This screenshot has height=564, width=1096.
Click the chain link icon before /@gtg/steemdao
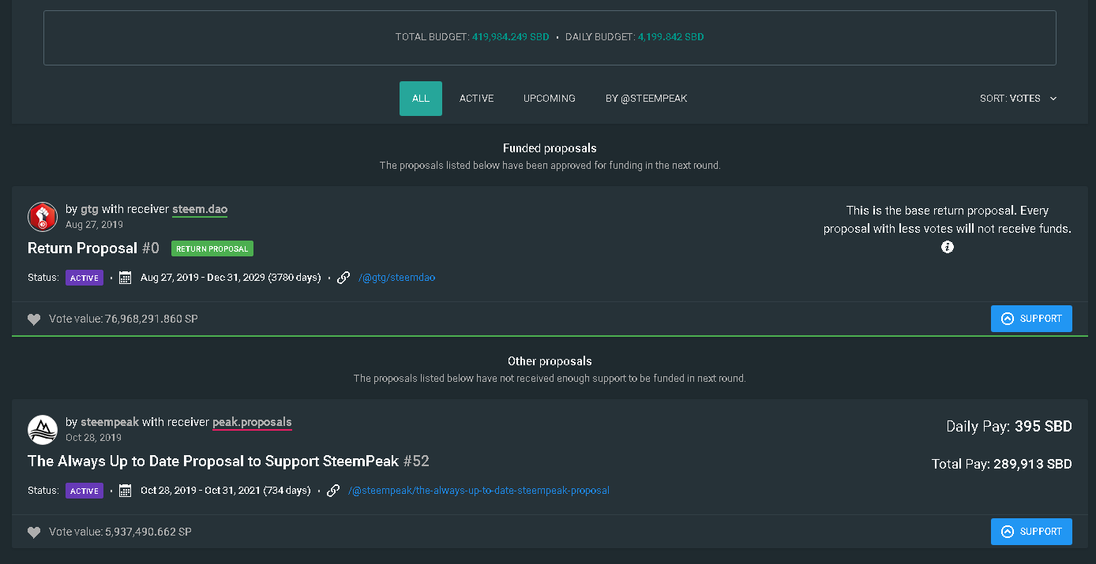(343, 278)
